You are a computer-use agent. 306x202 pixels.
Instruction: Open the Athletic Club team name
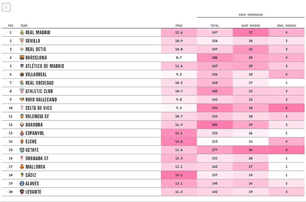click(x=39, y=91)
